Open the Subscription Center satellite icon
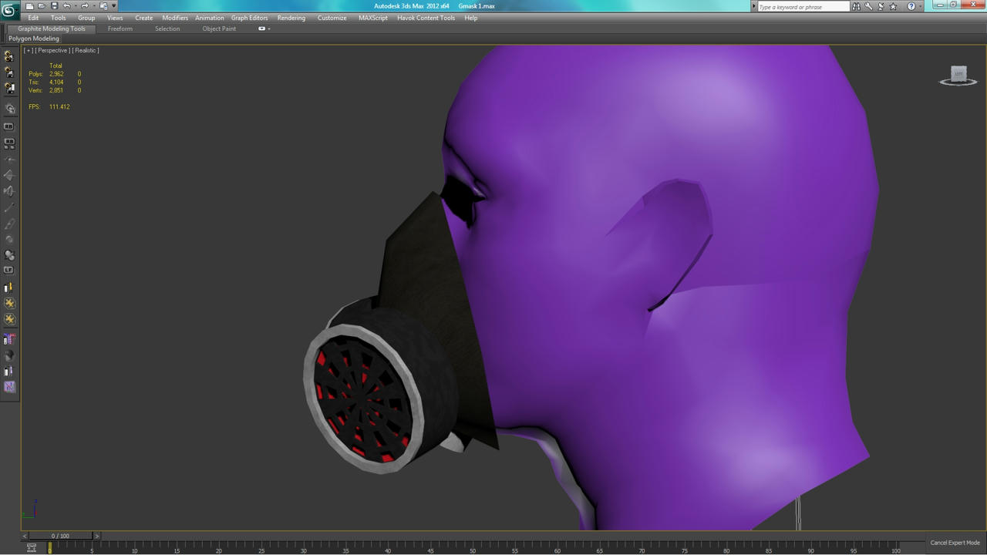 pyautogui.click(x=881, y=6)
